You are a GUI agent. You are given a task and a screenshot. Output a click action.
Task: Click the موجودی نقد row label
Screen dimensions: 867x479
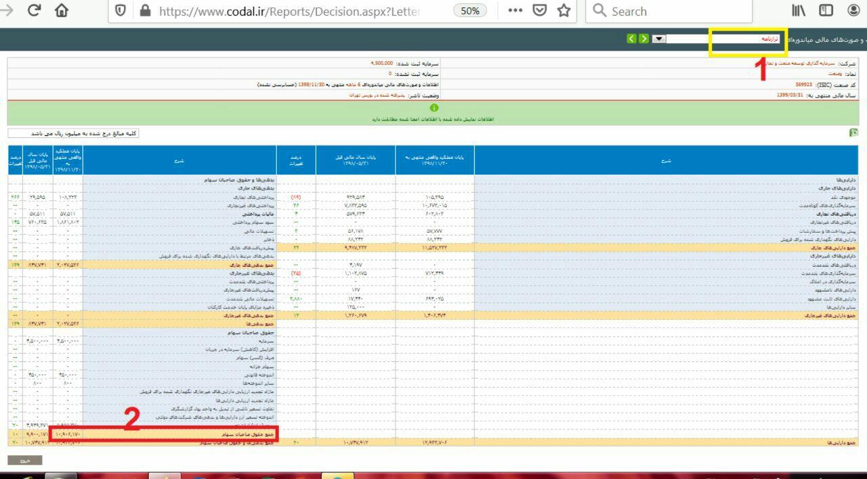844,197
